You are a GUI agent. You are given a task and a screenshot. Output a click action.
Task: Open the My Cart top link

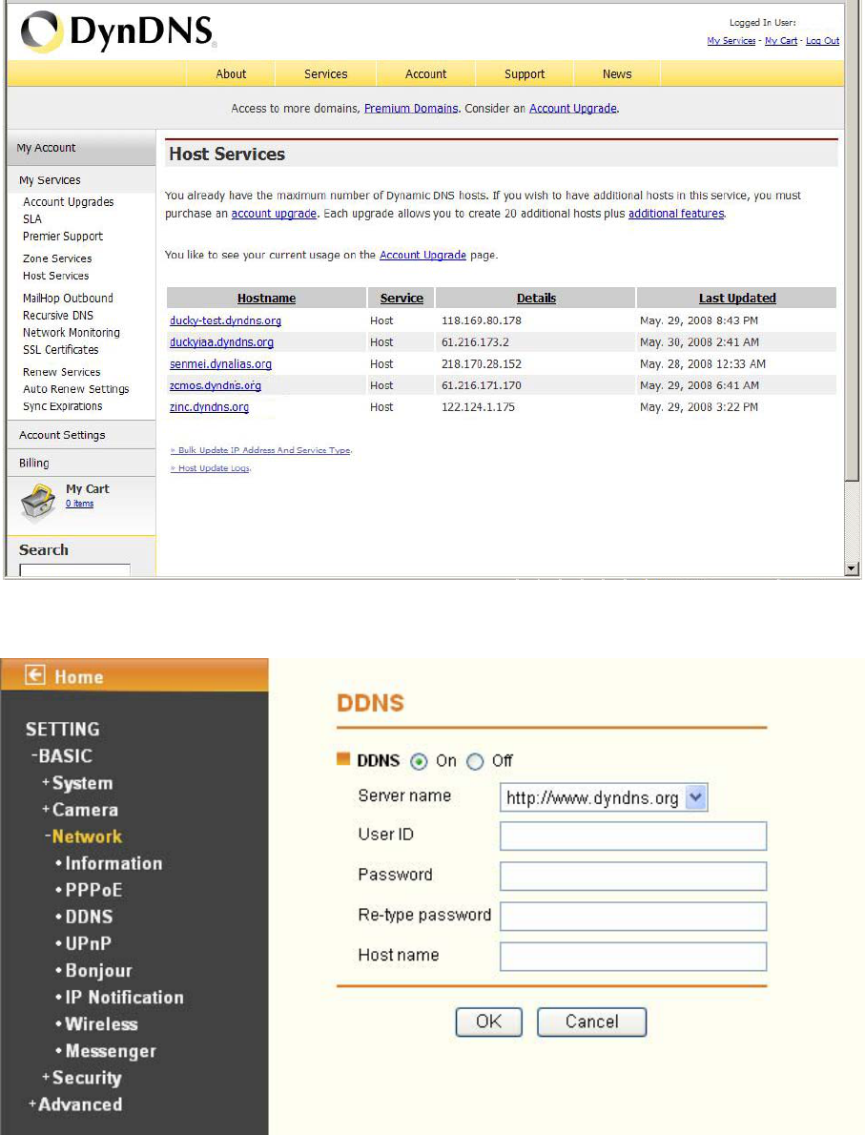[781, 41]
